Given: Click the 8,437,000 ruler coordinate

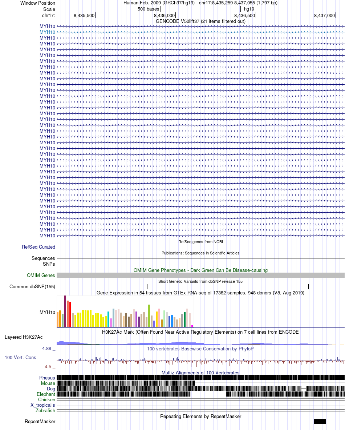Looking at the screenshot, I should coord(325,15).
